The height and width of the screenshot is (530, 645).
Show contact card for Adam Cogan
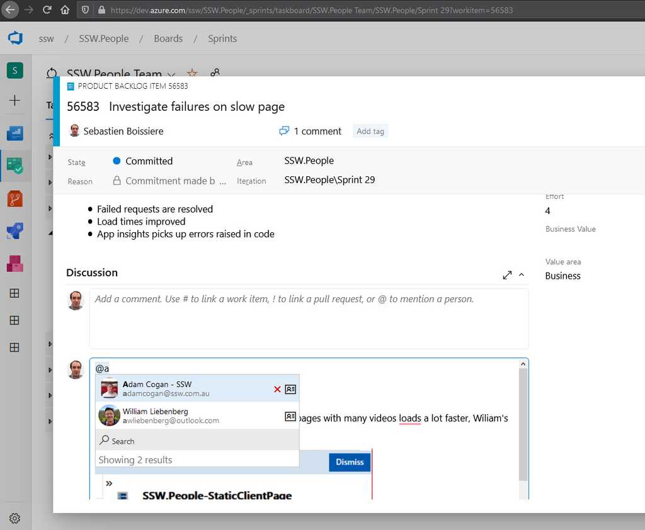point(290,390)
